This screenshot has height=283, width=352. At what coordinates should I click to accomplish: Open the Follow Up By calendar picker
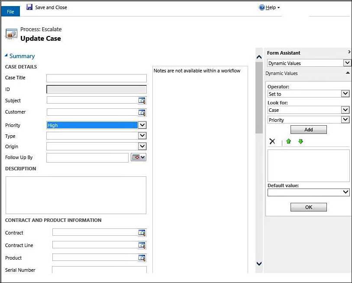139,157
